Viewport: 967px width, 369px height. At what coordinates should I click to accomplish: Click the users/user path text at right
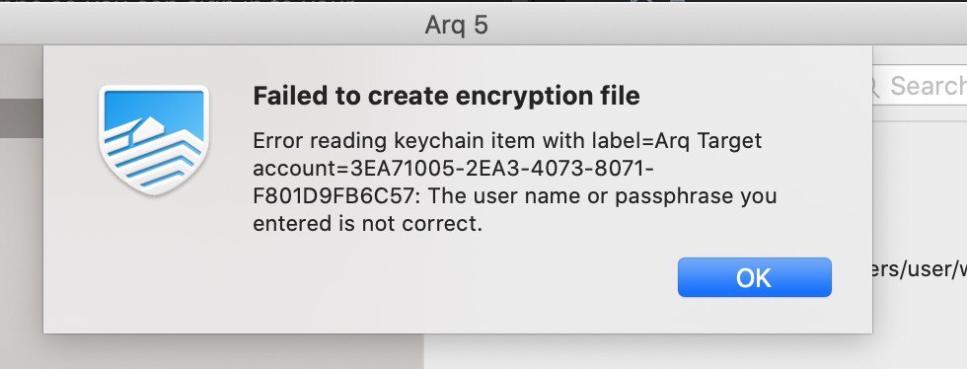point(920,269)
